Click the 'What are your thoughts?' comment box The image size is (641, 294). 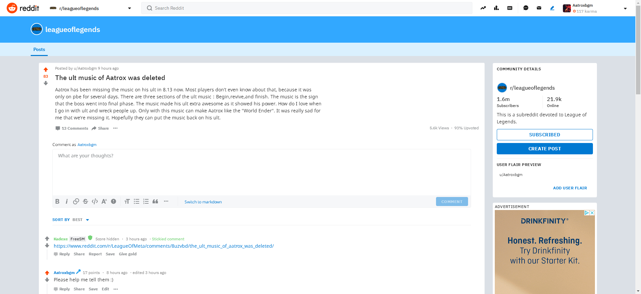click(x=262, y=172)
